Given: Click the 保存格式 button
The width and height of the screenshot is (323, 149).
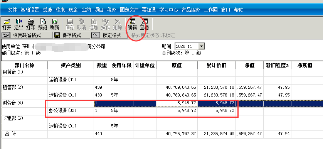Looking at the screenshot, I should point(71,35).
